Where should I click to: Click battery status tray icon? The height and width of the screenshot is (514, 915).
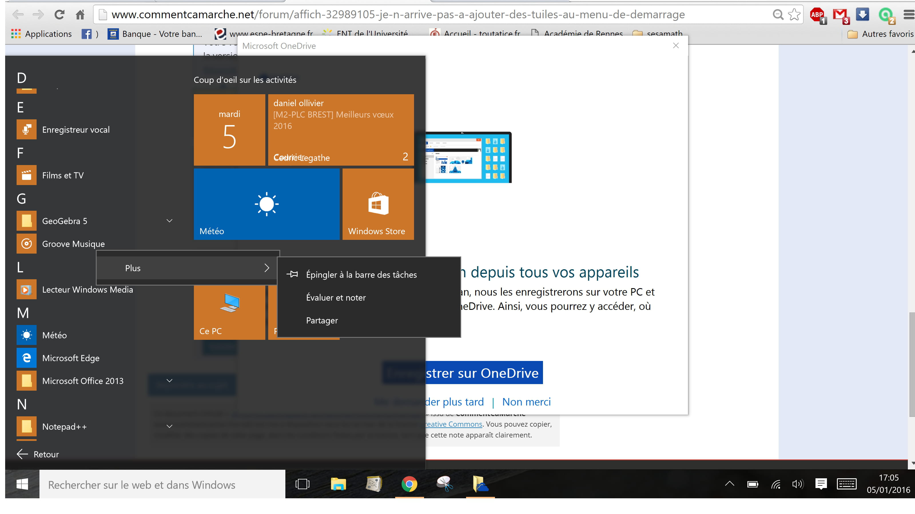(753, 484)
